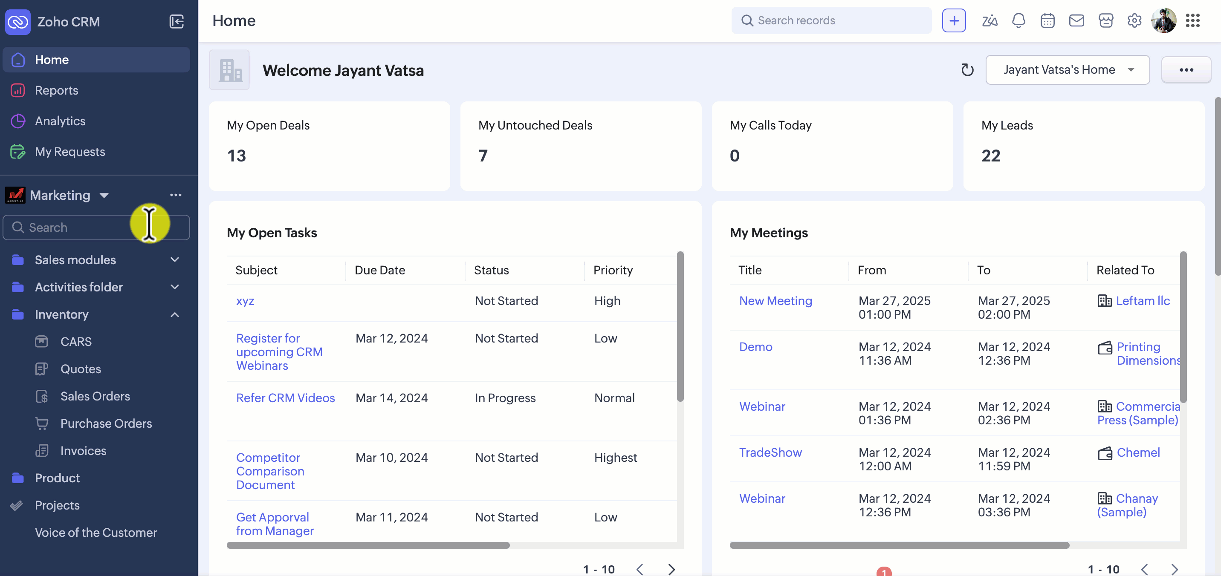Open the Jayant Vatsa's Home dropdown

point(1067,70)
